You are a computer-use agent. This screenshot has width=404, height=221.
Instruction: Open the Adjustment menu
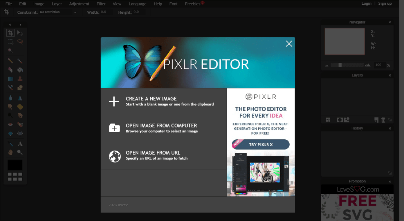point(79,4)
